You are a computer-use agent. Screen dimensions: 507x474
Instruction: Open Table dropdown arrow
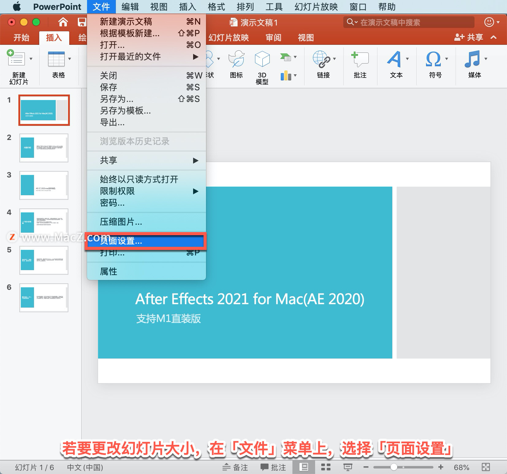click(x=70, y=59)
